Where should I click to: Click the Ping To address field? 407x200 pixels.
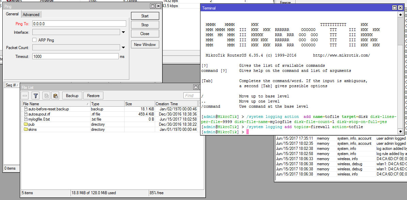pos(79,24)
